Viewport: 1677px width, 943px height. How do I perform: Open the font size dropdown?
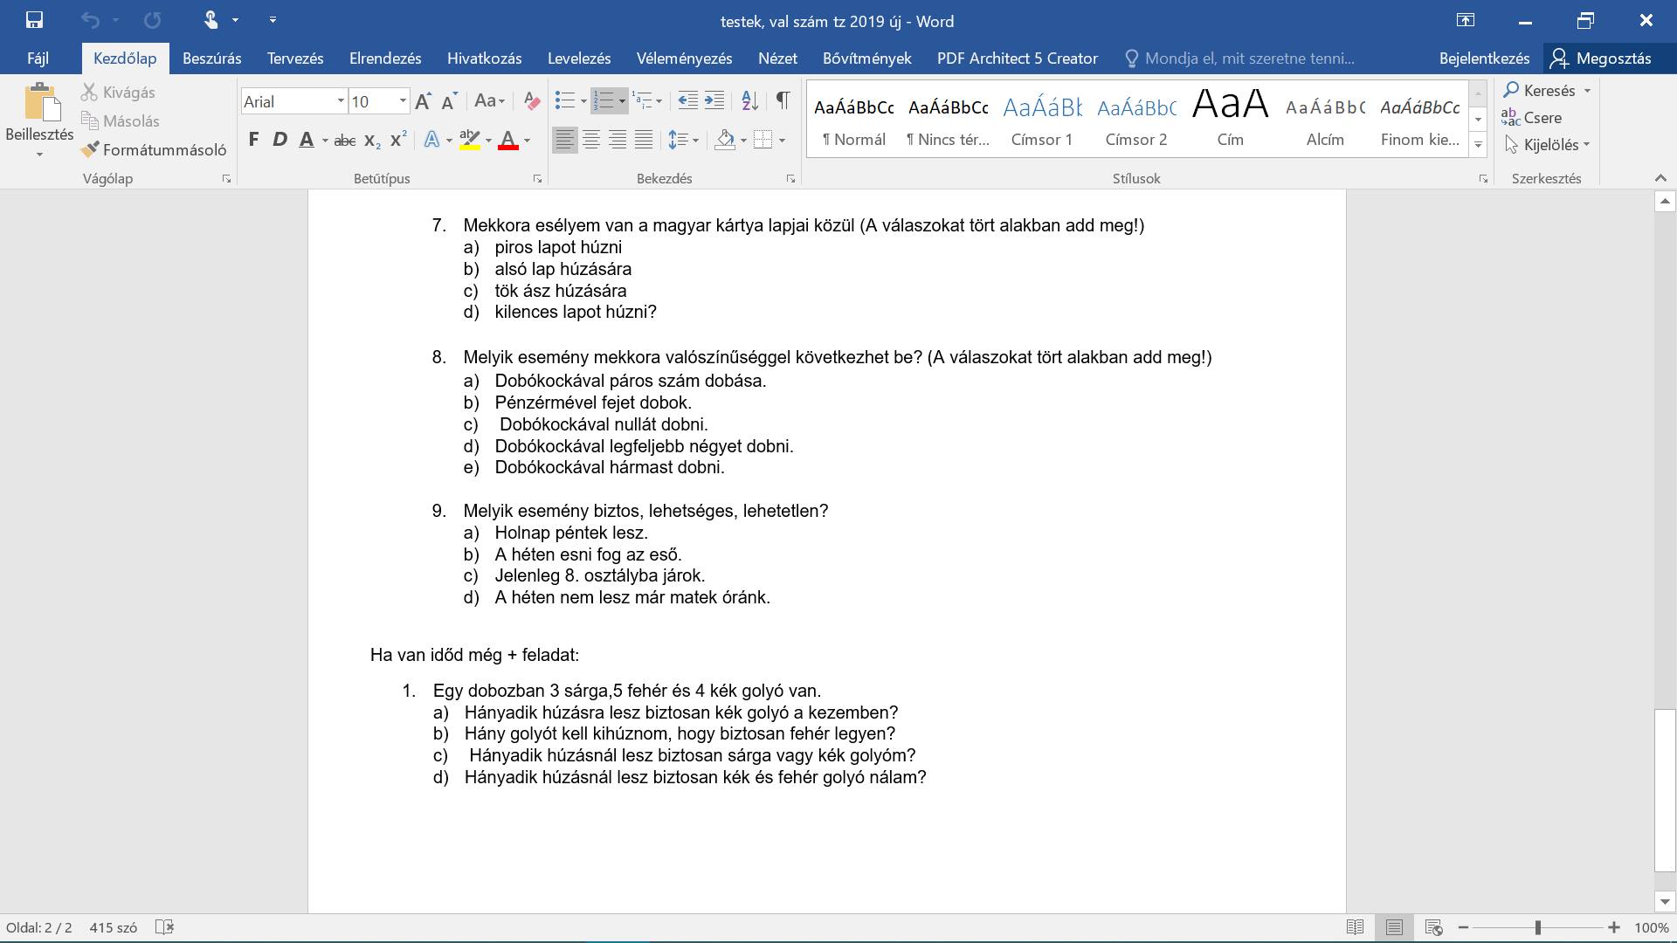(x=403, y=101)
